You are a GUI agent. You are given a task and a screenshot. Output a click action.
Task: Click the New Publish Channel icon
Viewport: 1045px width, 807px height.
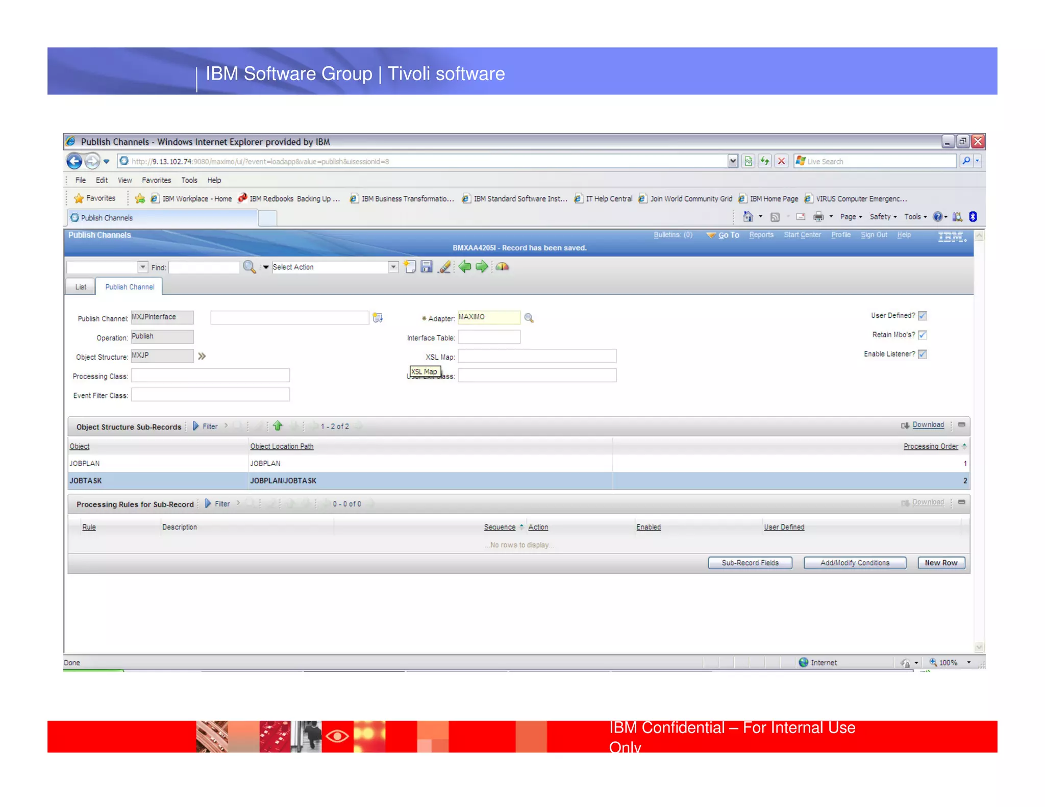click(x=409, y=267)
